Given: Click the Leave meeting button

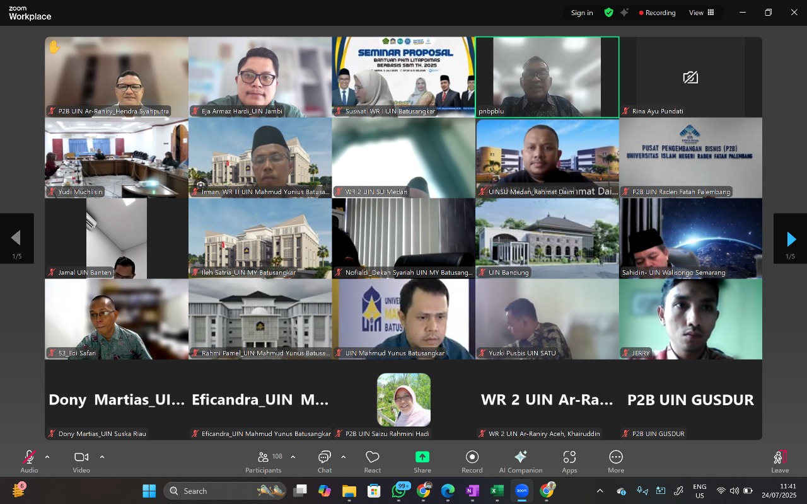Looking at the screenshot, I should pos(780,461).
